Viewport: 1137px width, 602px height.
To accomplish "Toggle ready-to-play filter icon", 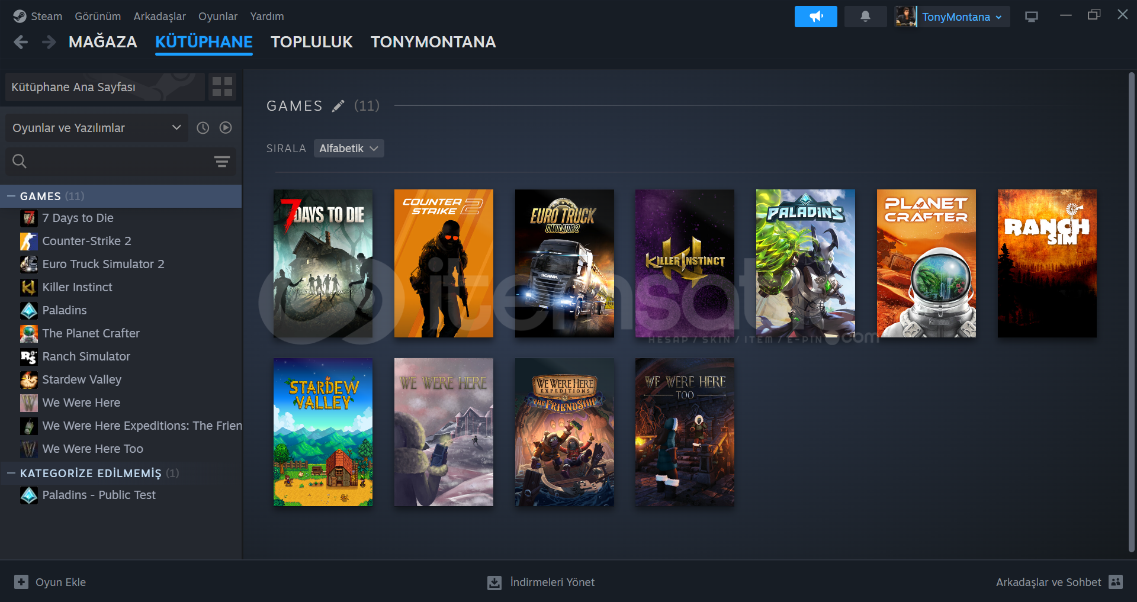I will click(226, 128).
